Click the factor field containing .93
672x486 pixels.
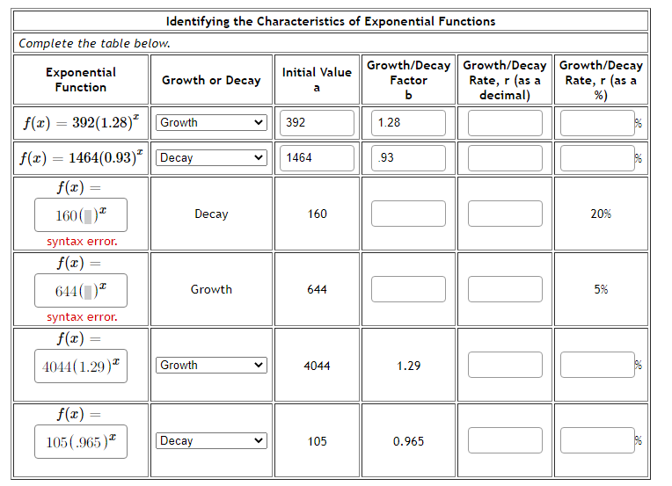tap(408, 158)
